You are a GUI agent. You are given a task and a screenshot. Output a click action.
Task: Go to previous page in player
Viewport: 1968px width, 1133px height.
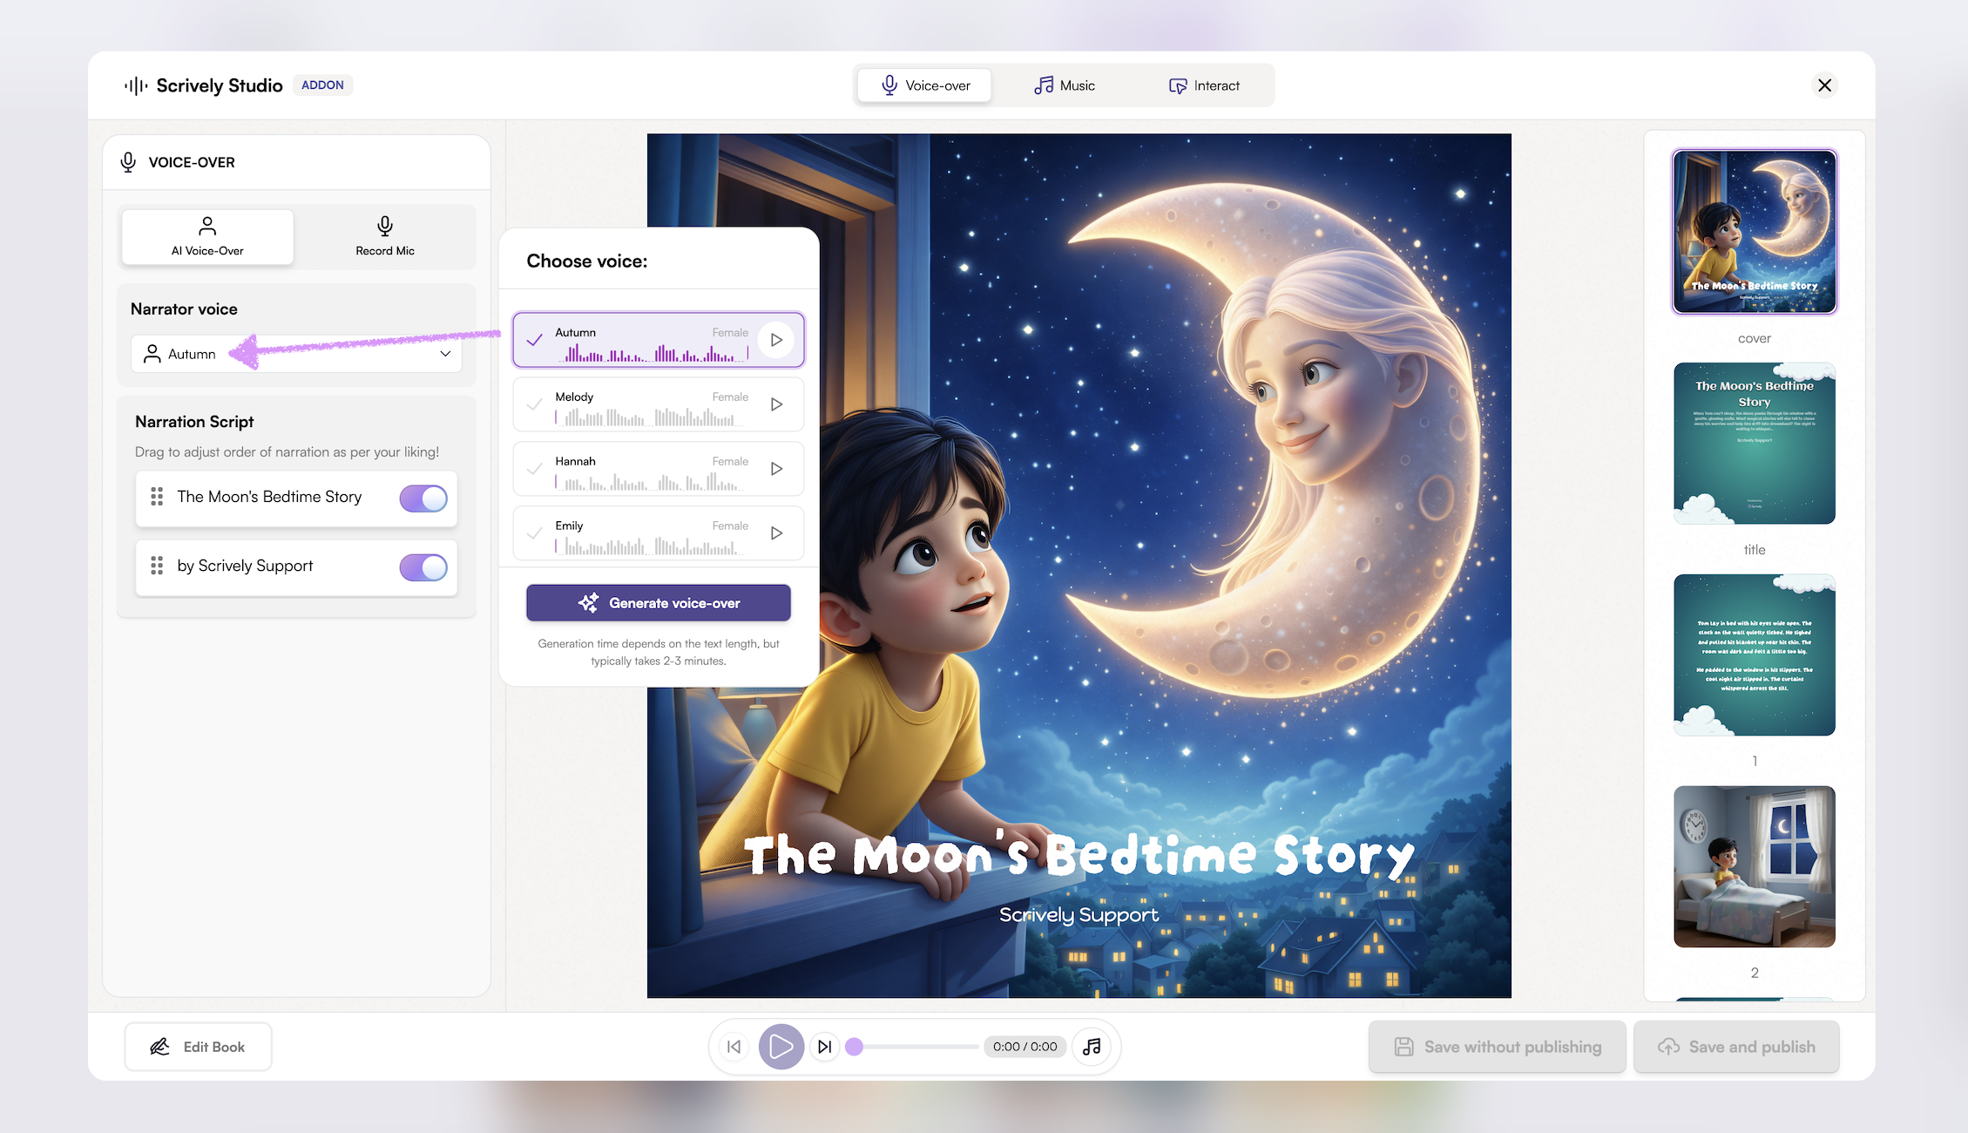pyautogui.click(x=734, y=1047)
